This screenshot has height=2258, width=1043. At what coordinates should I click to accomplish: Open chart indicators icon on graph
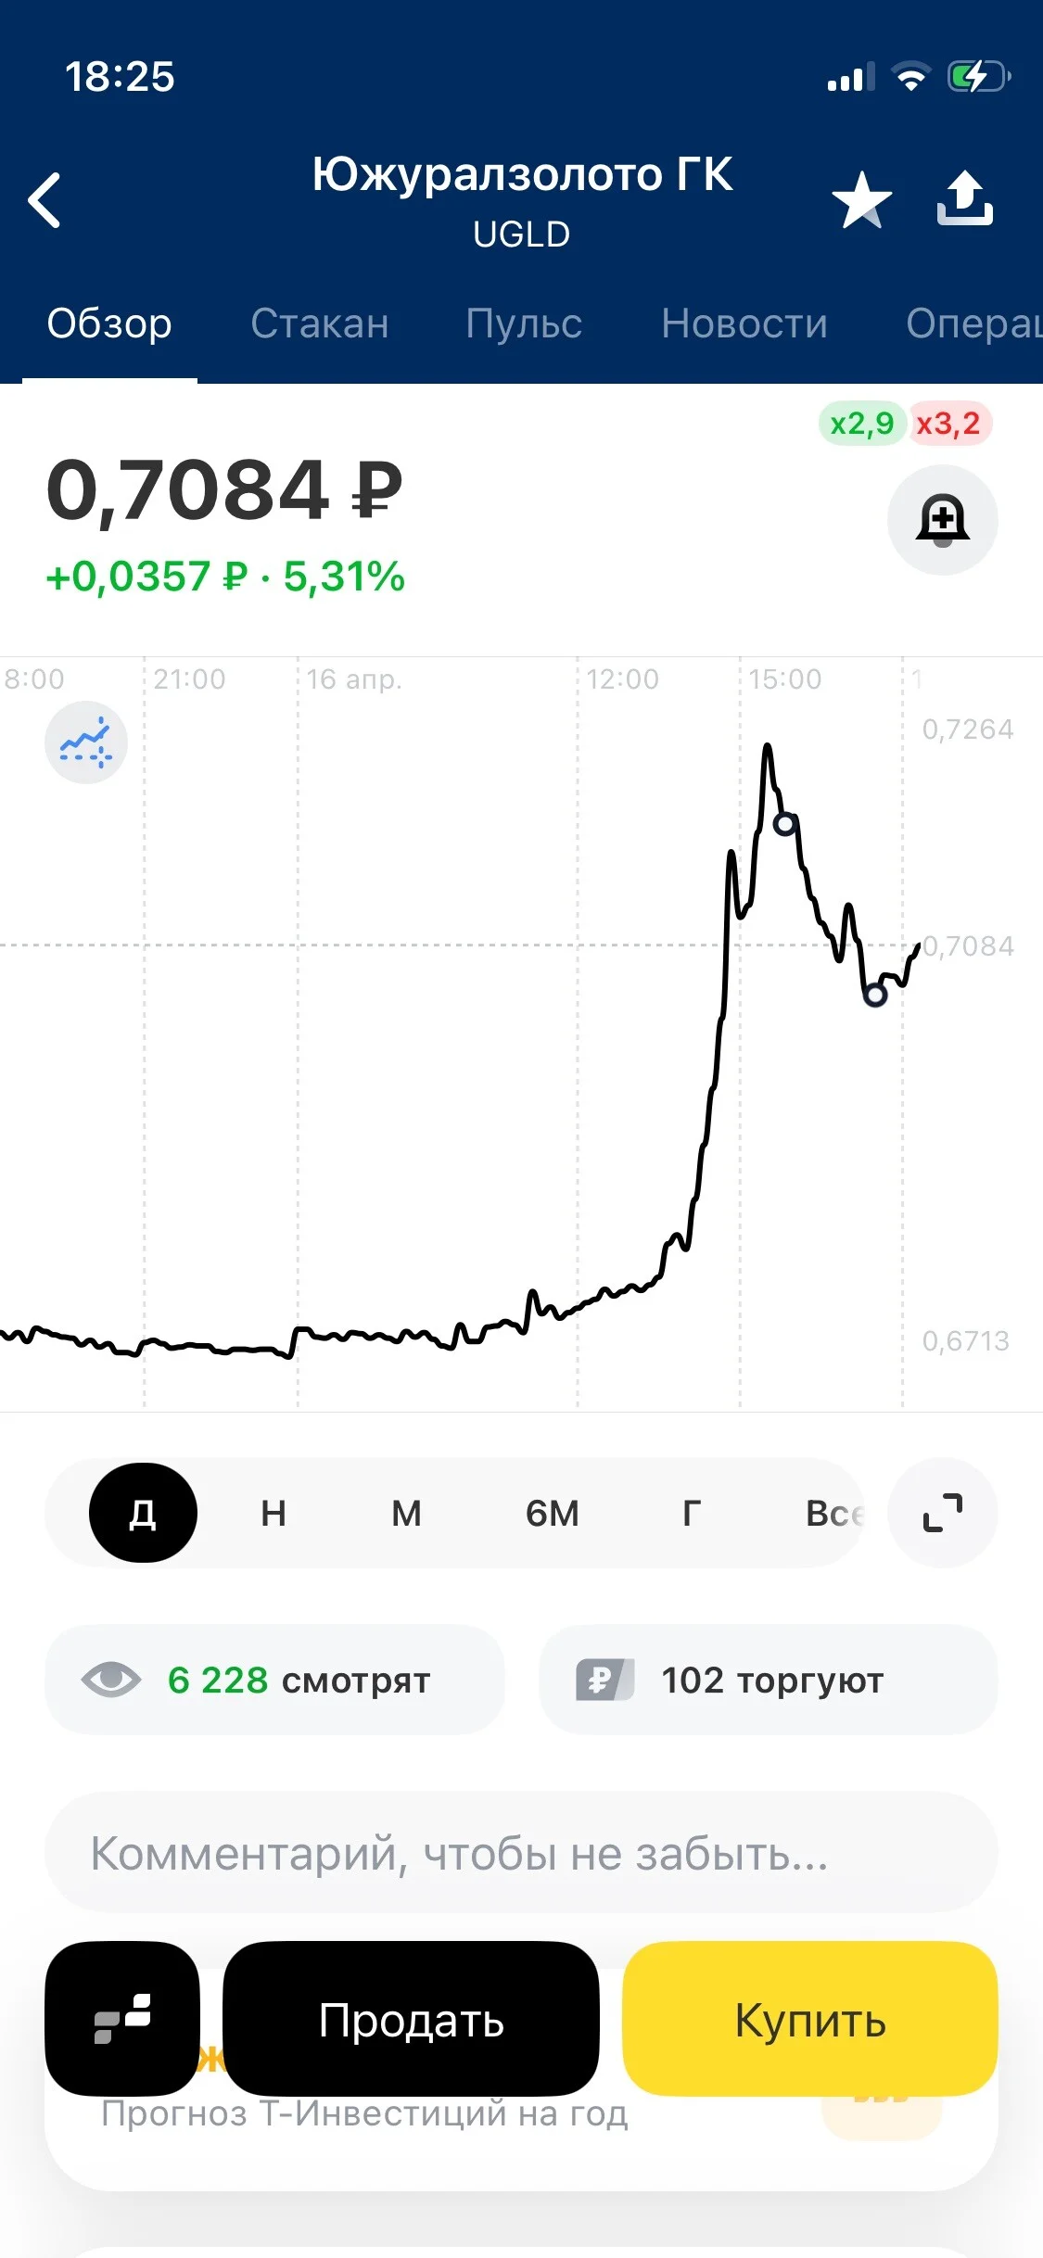point(86,742)
